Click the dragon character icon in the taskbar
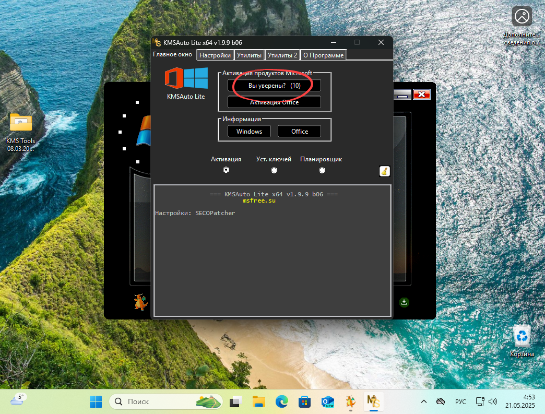 [350, 401]
